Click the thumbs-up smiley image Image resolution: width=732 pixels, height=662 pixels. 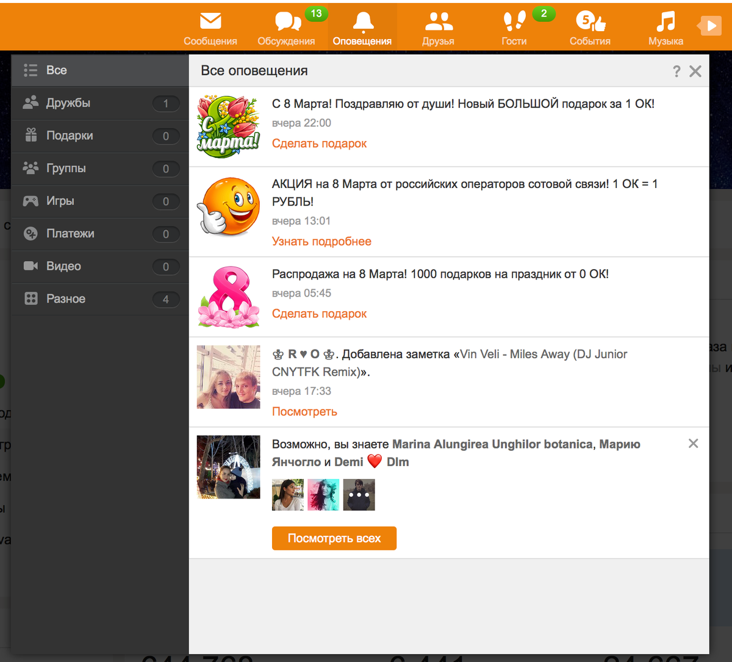pos(229,206)
